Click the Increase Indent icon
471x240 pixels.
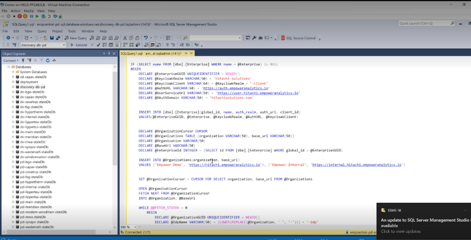point(188,45)
